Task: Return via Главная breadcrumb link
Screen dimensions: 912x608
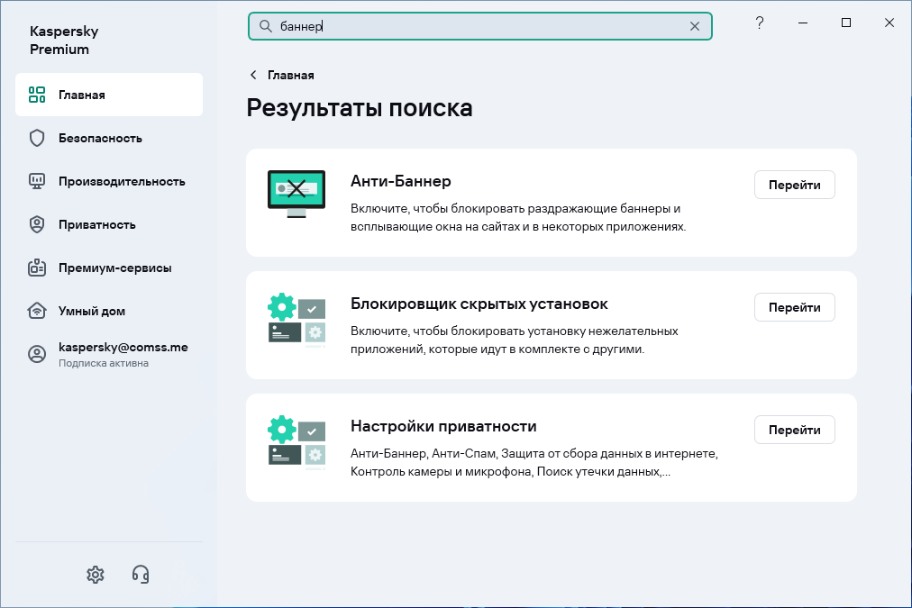Action: pyautogui.click(x=291, y=75)
